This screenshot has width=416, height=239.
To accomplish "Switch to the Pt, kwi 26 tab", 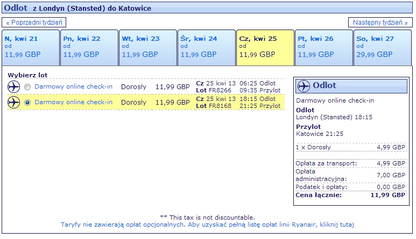I will 324,48.
